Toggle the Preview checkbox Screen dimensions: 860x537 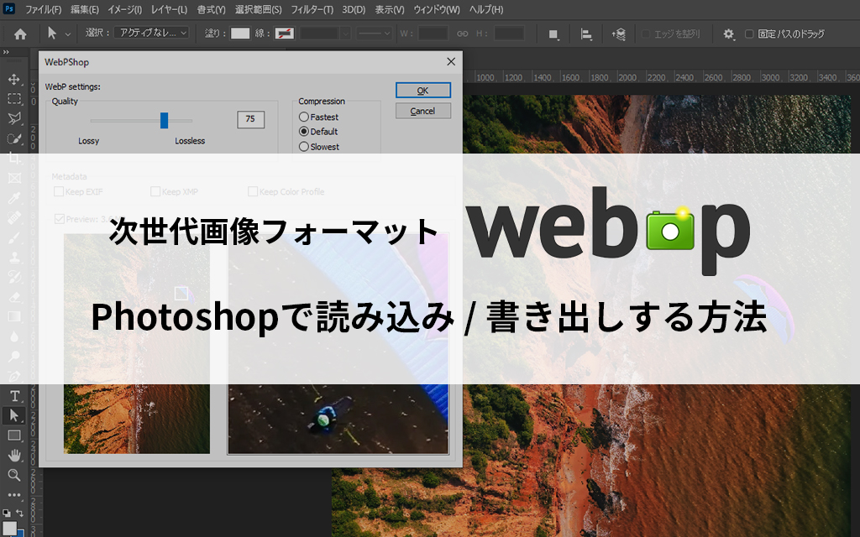pyautogui.click(x=60, y=219)
